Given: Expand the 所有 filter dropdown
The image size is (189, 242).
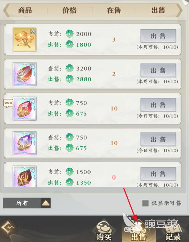Looking at the screenshot, I should 27,203.
